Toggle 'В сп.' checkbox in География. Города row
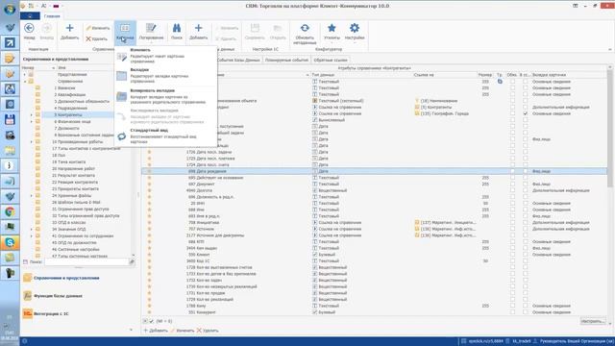Image resolution: width=615 pixels, height=346 pixels. [526, 113]
